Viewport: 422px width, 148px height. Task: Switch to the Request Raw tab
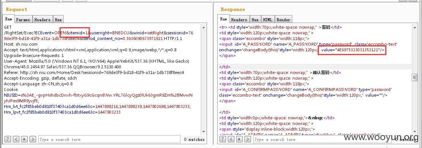tap(9, 19)
